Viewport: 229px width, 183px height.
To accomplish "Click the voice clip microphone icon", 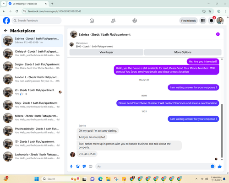I will point(71,167).
